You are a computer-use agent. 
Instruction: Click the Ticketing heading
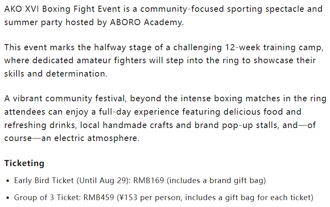(24, 163)
